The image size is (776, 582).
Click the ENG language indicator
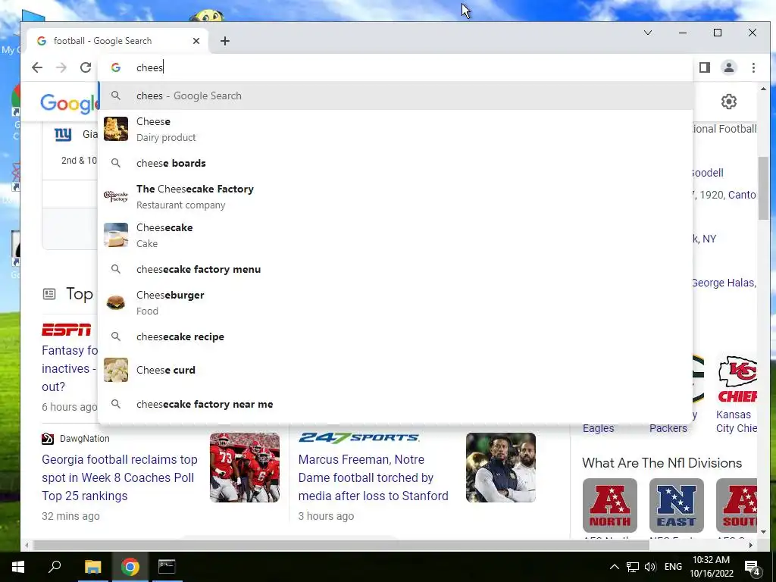[673, 567]
